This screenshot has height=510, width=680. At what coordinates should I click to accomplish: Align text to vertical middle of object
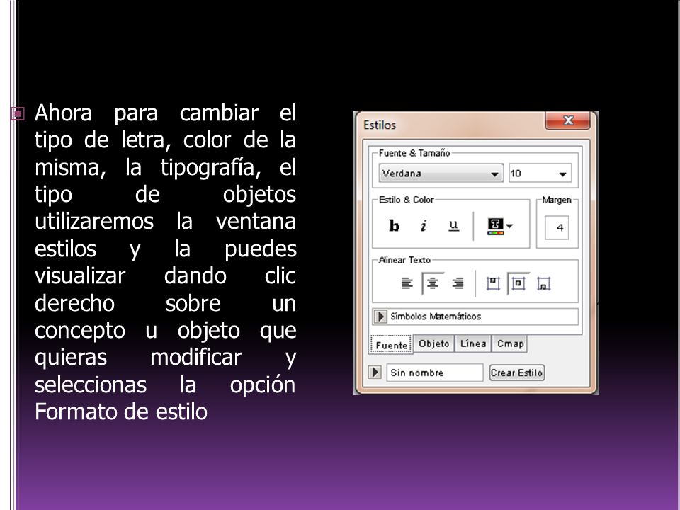coord(518,283)
